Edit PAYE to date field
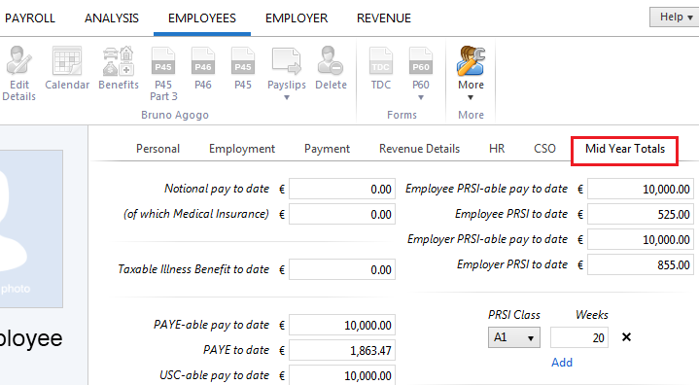Screen dimensions: 699x385 pyautogui.click(x=342, y=351)
